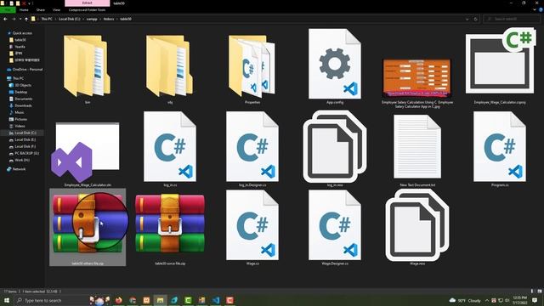Image resolution: width=544 pixels, height=306 pixels.
Task: Select Quick access in the navigation pane
Action: [22, 33]
